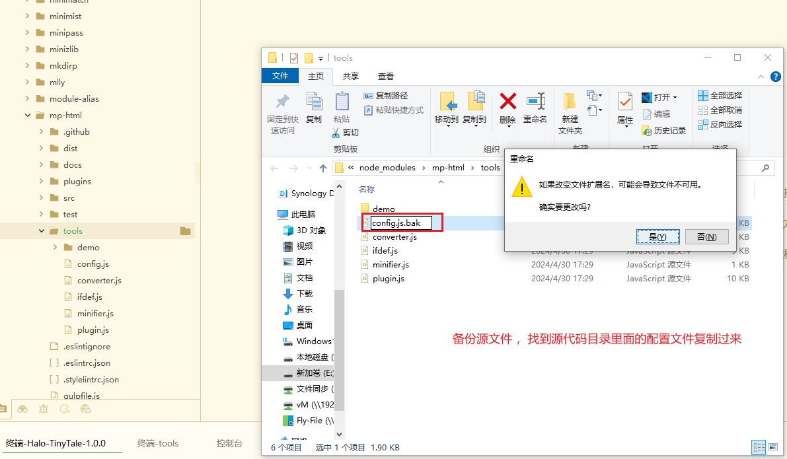
Task: Open recent locations dropdown arrow
Action: (309, 168)
